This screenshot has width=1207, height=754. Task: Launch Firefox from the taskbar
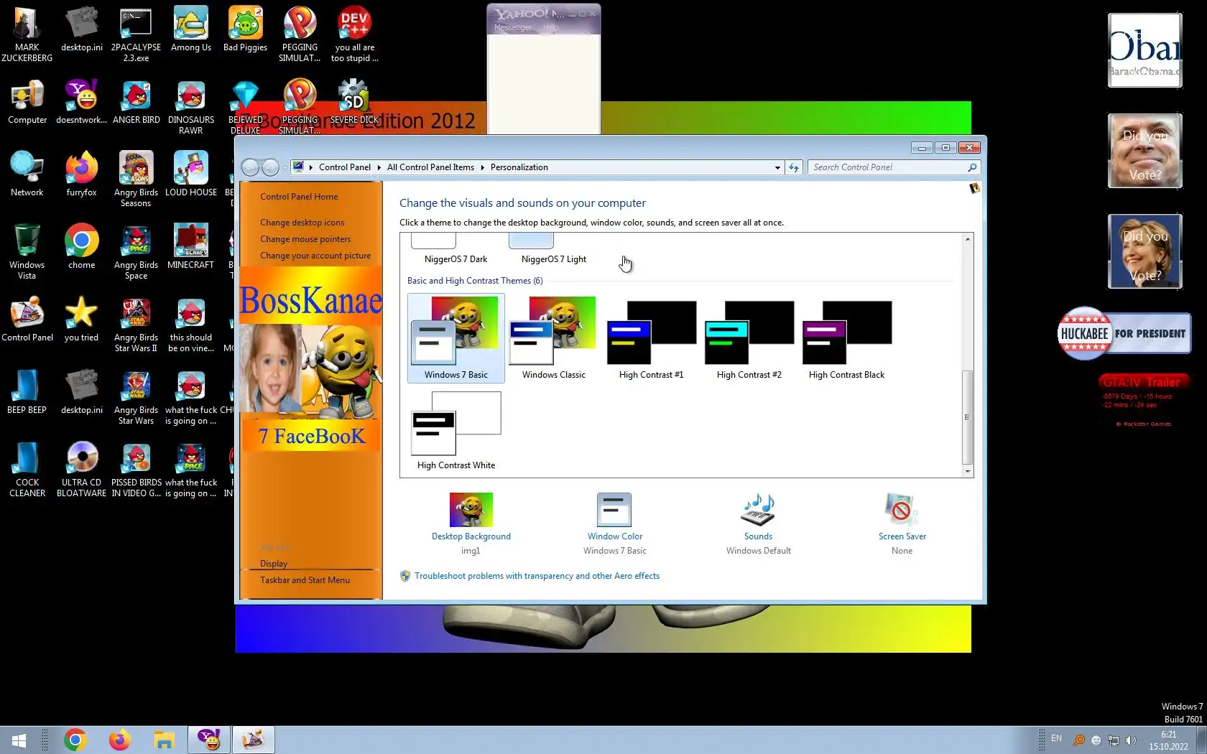coord(119,740)
